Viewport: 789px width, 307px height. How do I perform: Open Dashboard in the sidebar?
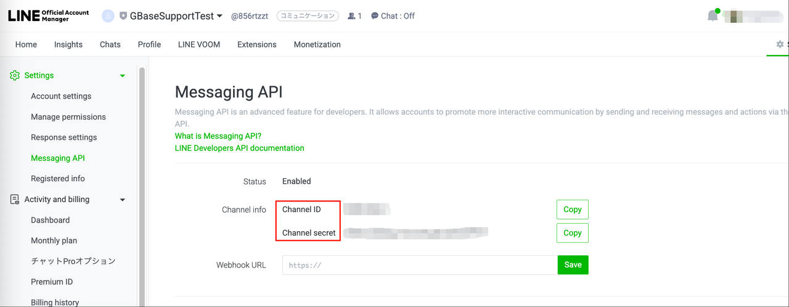click(51, 220)
